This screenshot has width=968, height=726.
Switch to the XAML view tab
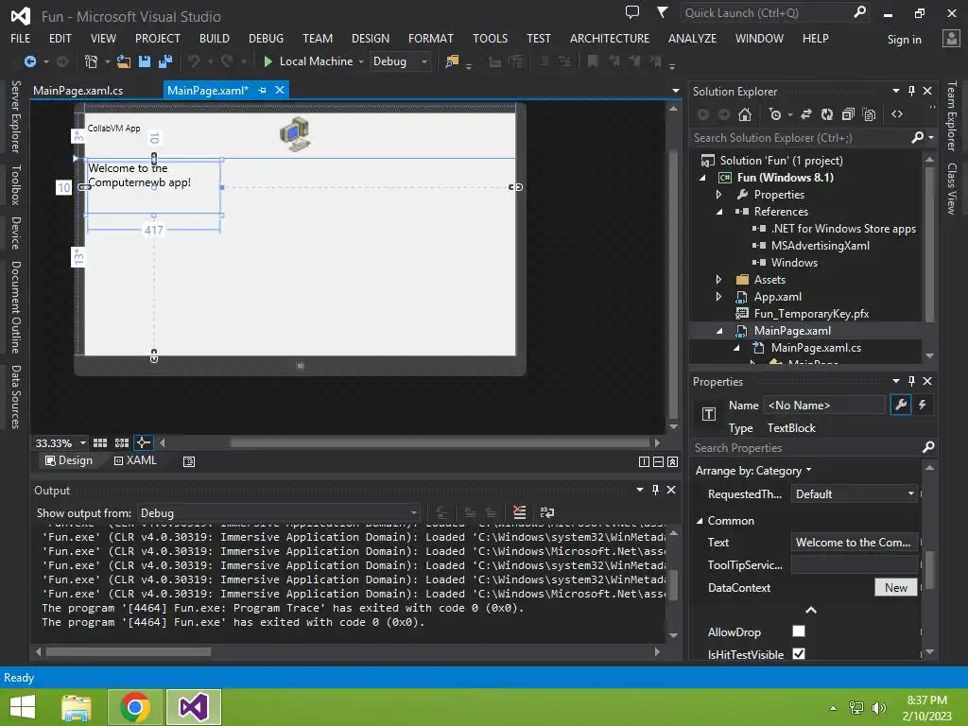(135, 460)
